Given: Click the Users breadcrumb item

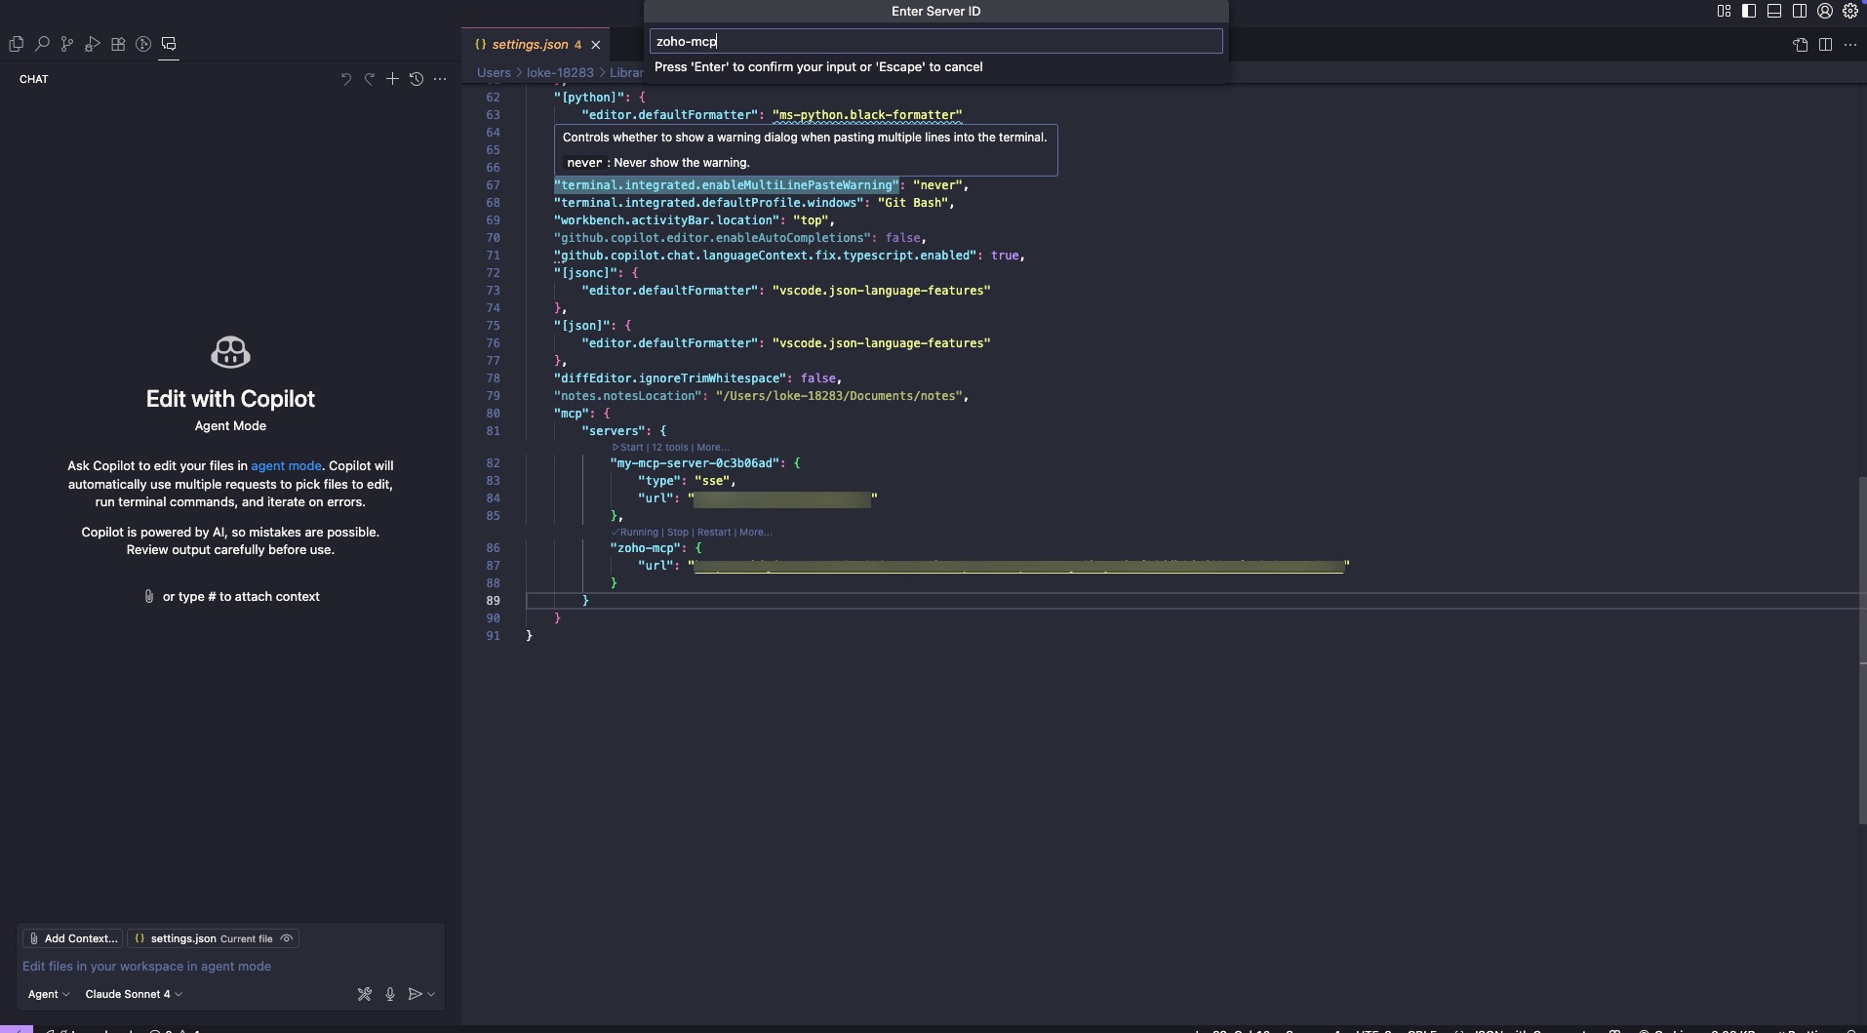Looking at the screenshot, I should pyautogui.click(x=494, y=72).
